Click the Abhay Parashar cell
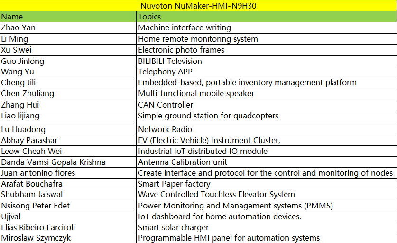 (x=68, y=140)
